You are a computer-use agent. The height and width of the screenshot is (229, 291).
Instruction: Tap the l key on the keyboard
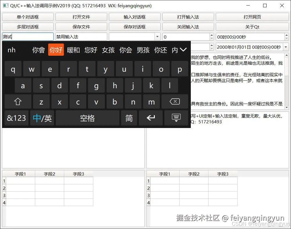[x=170, y=86]
